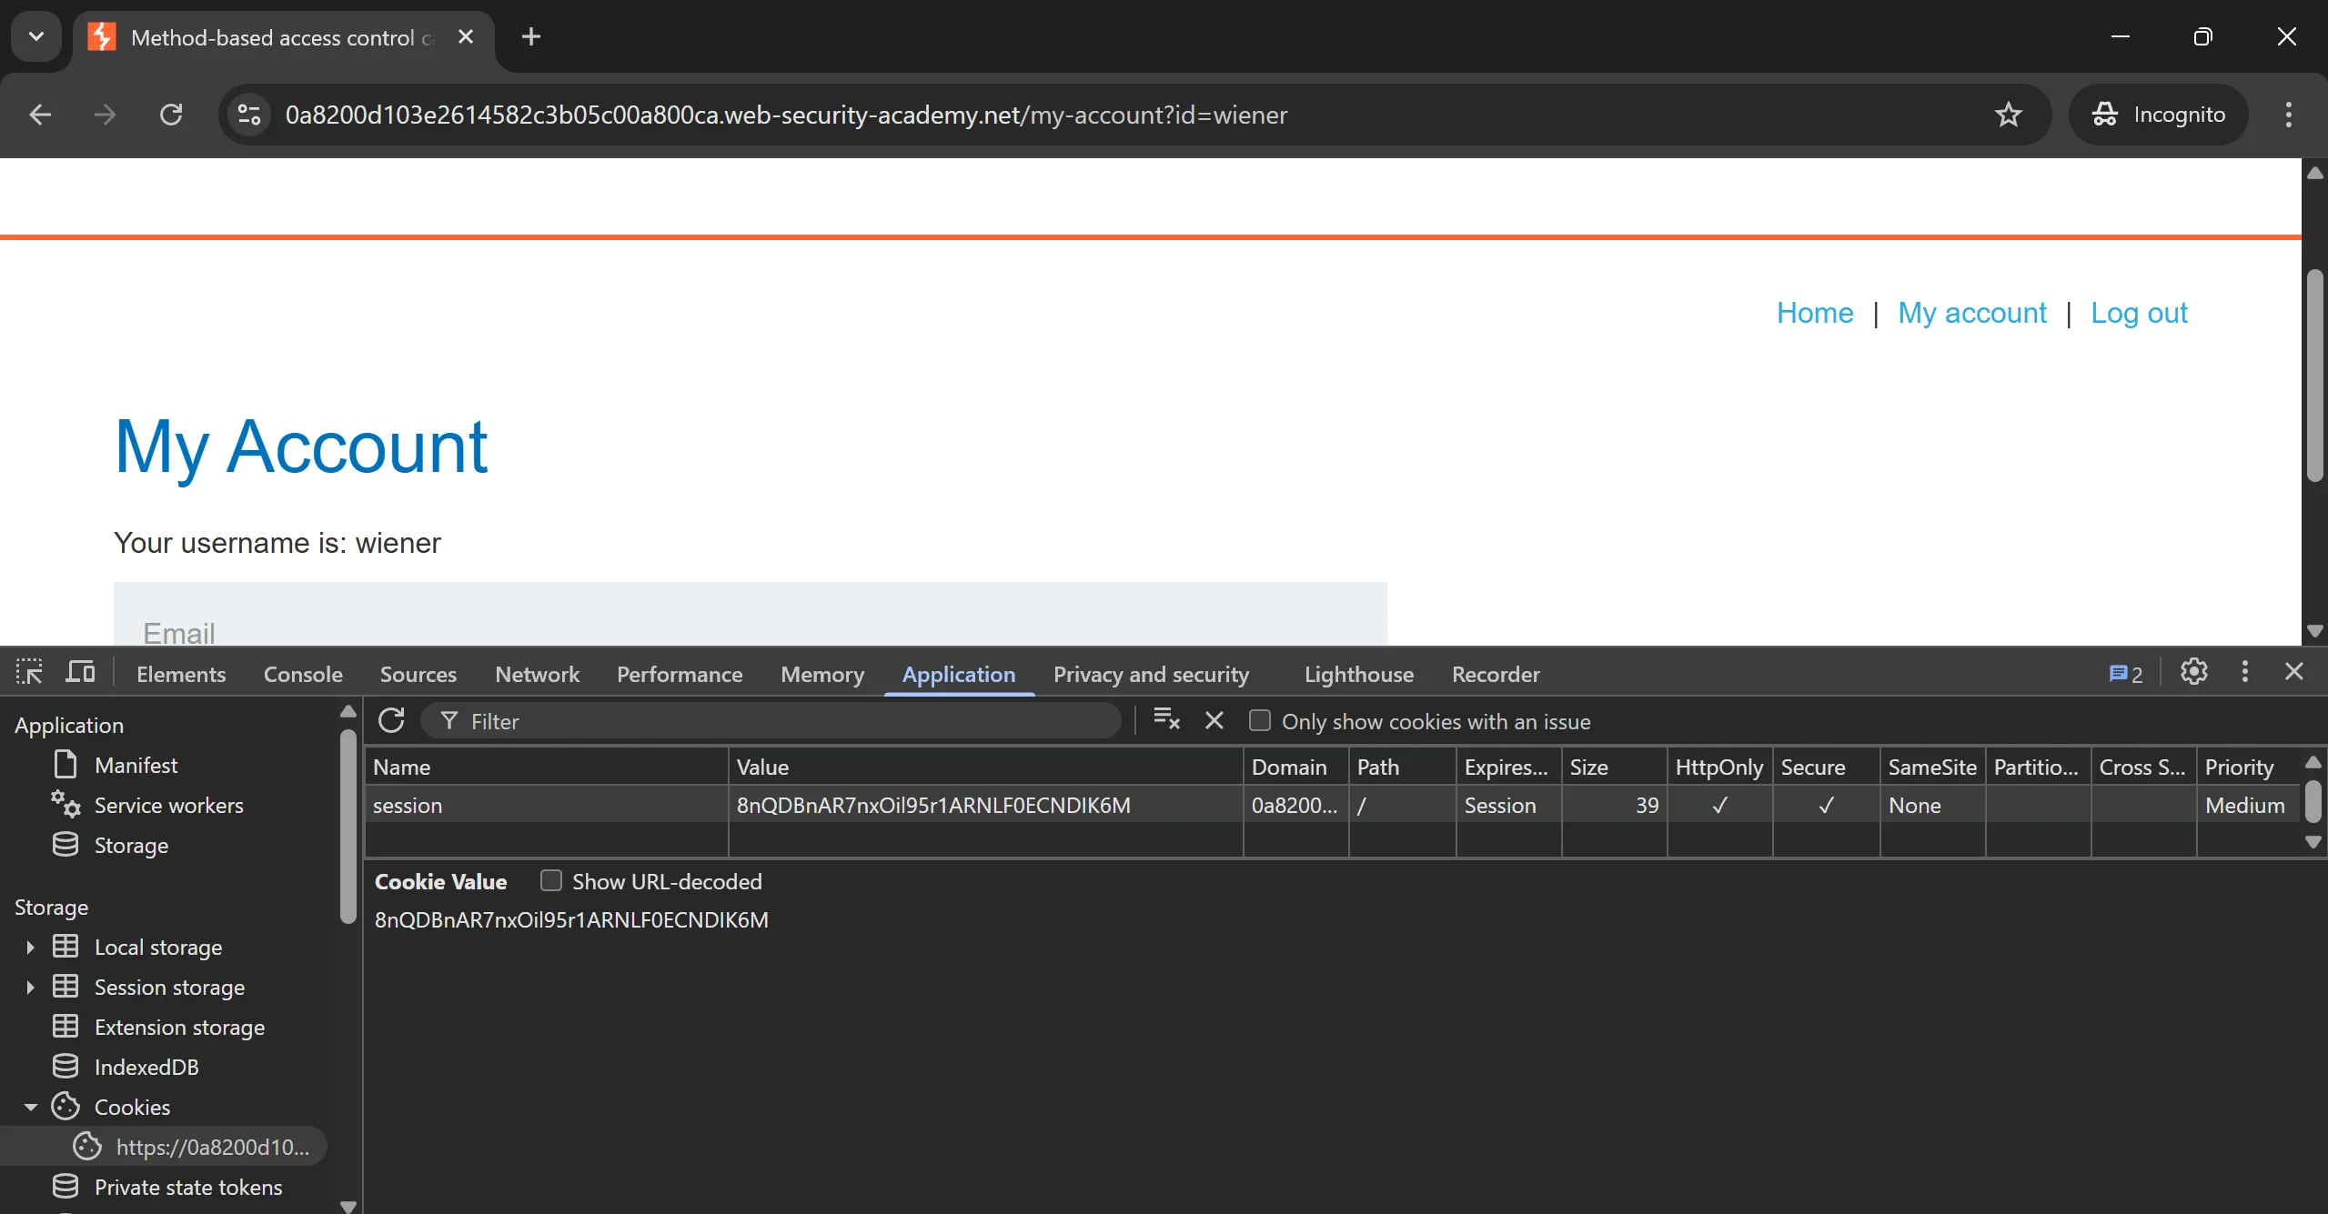Check the Show URL-decoded box

coord(550,881)
